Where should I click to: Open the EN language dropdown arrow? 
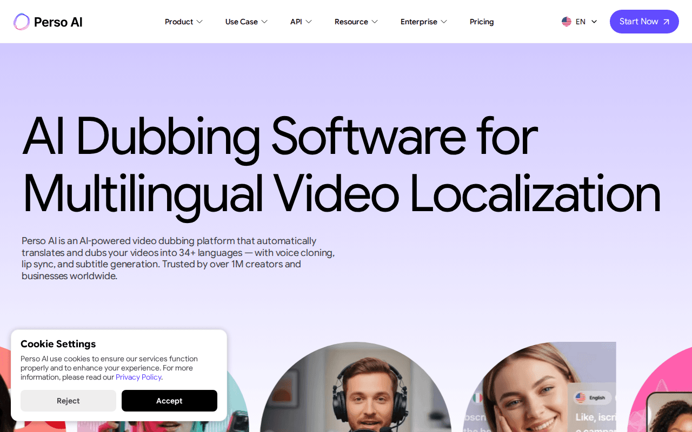594,22
